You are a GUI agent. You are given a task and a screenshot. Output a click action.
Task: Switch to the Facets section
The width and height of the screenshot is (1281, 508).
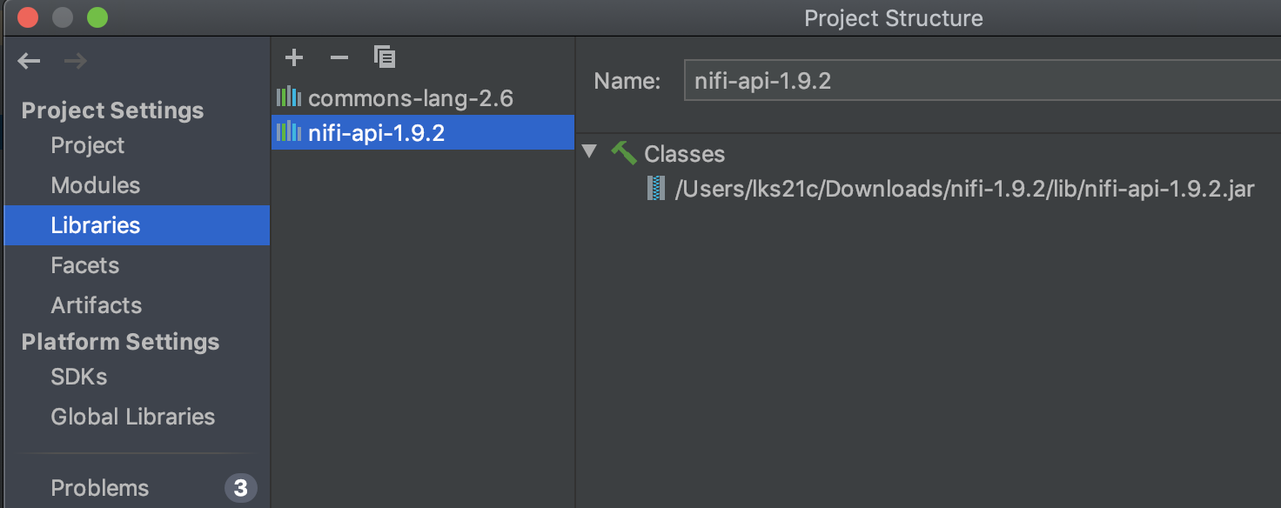[x=85, y=265]
